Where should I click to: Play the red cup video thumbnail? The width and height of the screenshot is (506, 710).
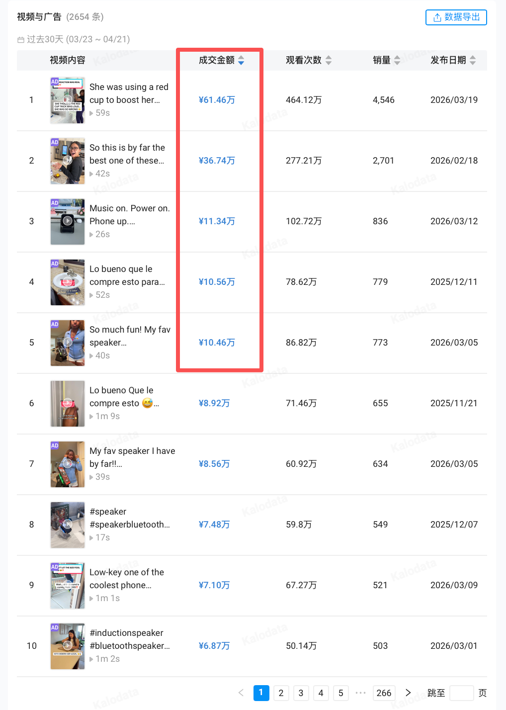[68, 100]
